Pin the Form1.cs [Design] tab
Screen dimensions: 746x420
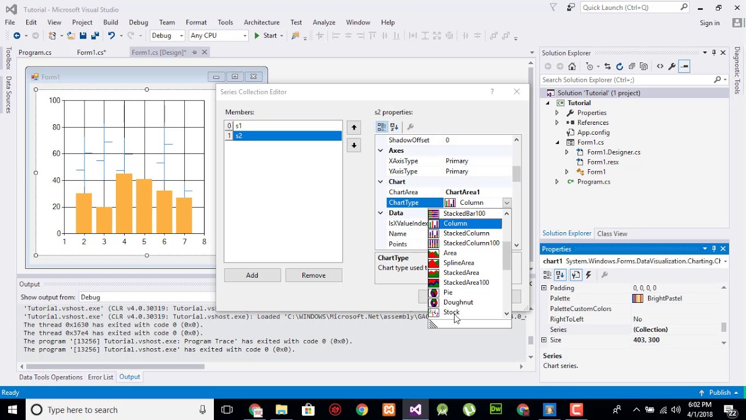coord(194,52)
